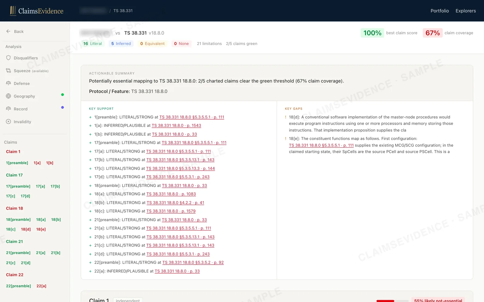Open 18[e] key gap citation p. 111
The image size is (484, 302).
[321, 145]
